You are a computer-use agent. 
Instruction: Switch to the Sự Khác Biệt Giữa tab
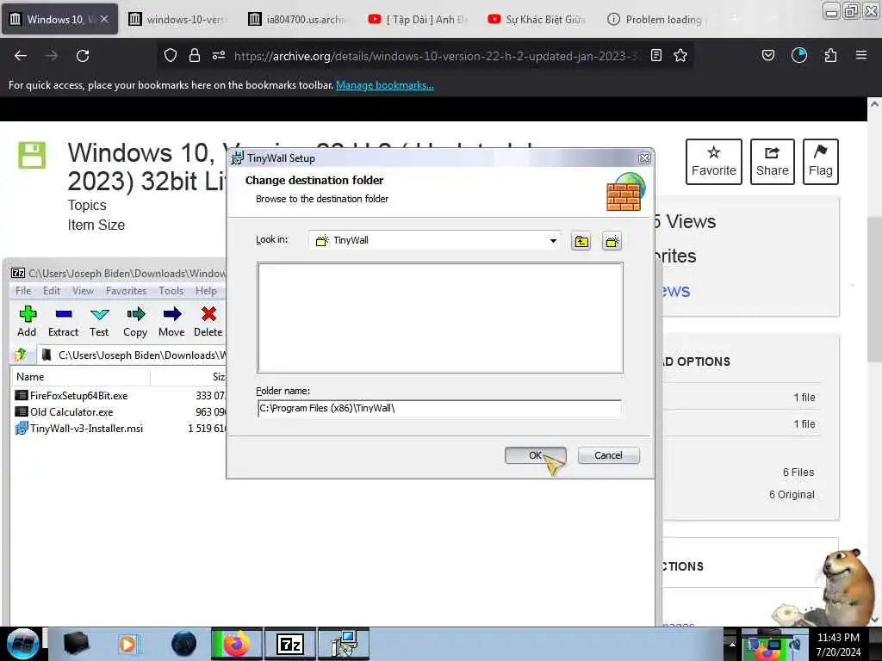point(537,19)
